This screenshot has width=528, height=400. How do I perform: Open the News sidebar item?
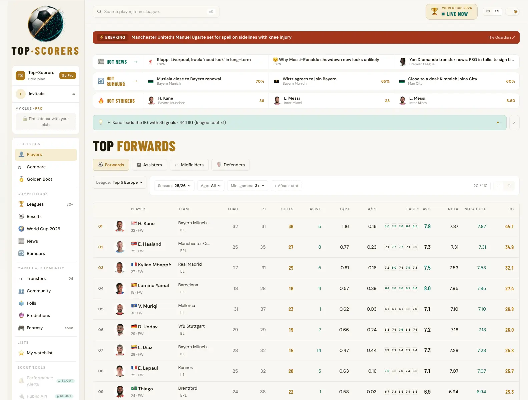pyautogui.click(x=46, y=241)
